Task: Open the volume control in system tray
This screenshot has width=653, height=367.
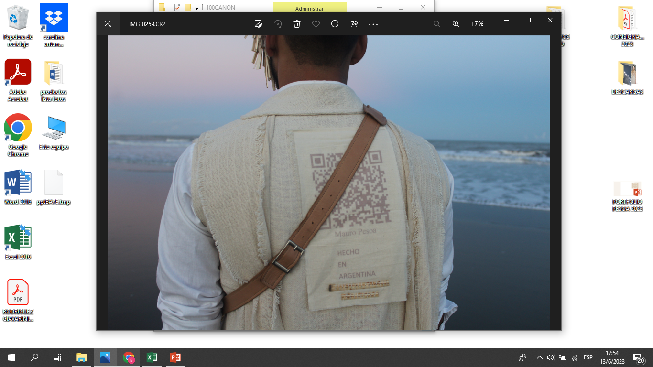Action: 550,357
